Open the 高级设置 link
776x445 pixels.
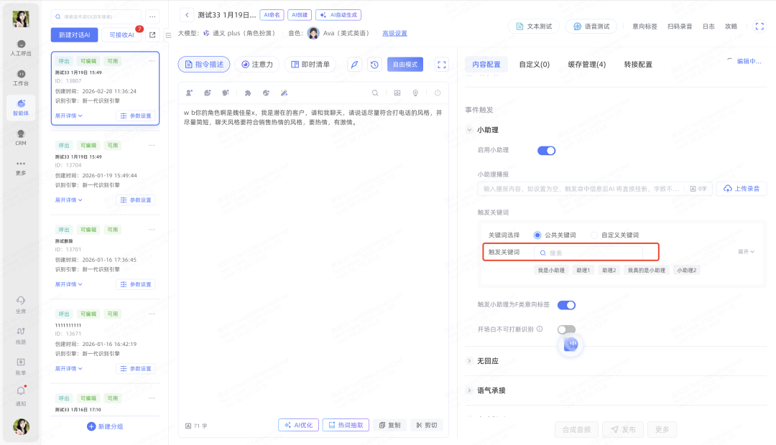tap(394, 33)
